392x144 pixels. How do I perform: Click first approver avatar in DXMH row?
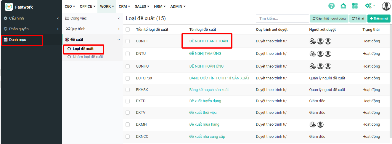[320, 124]
